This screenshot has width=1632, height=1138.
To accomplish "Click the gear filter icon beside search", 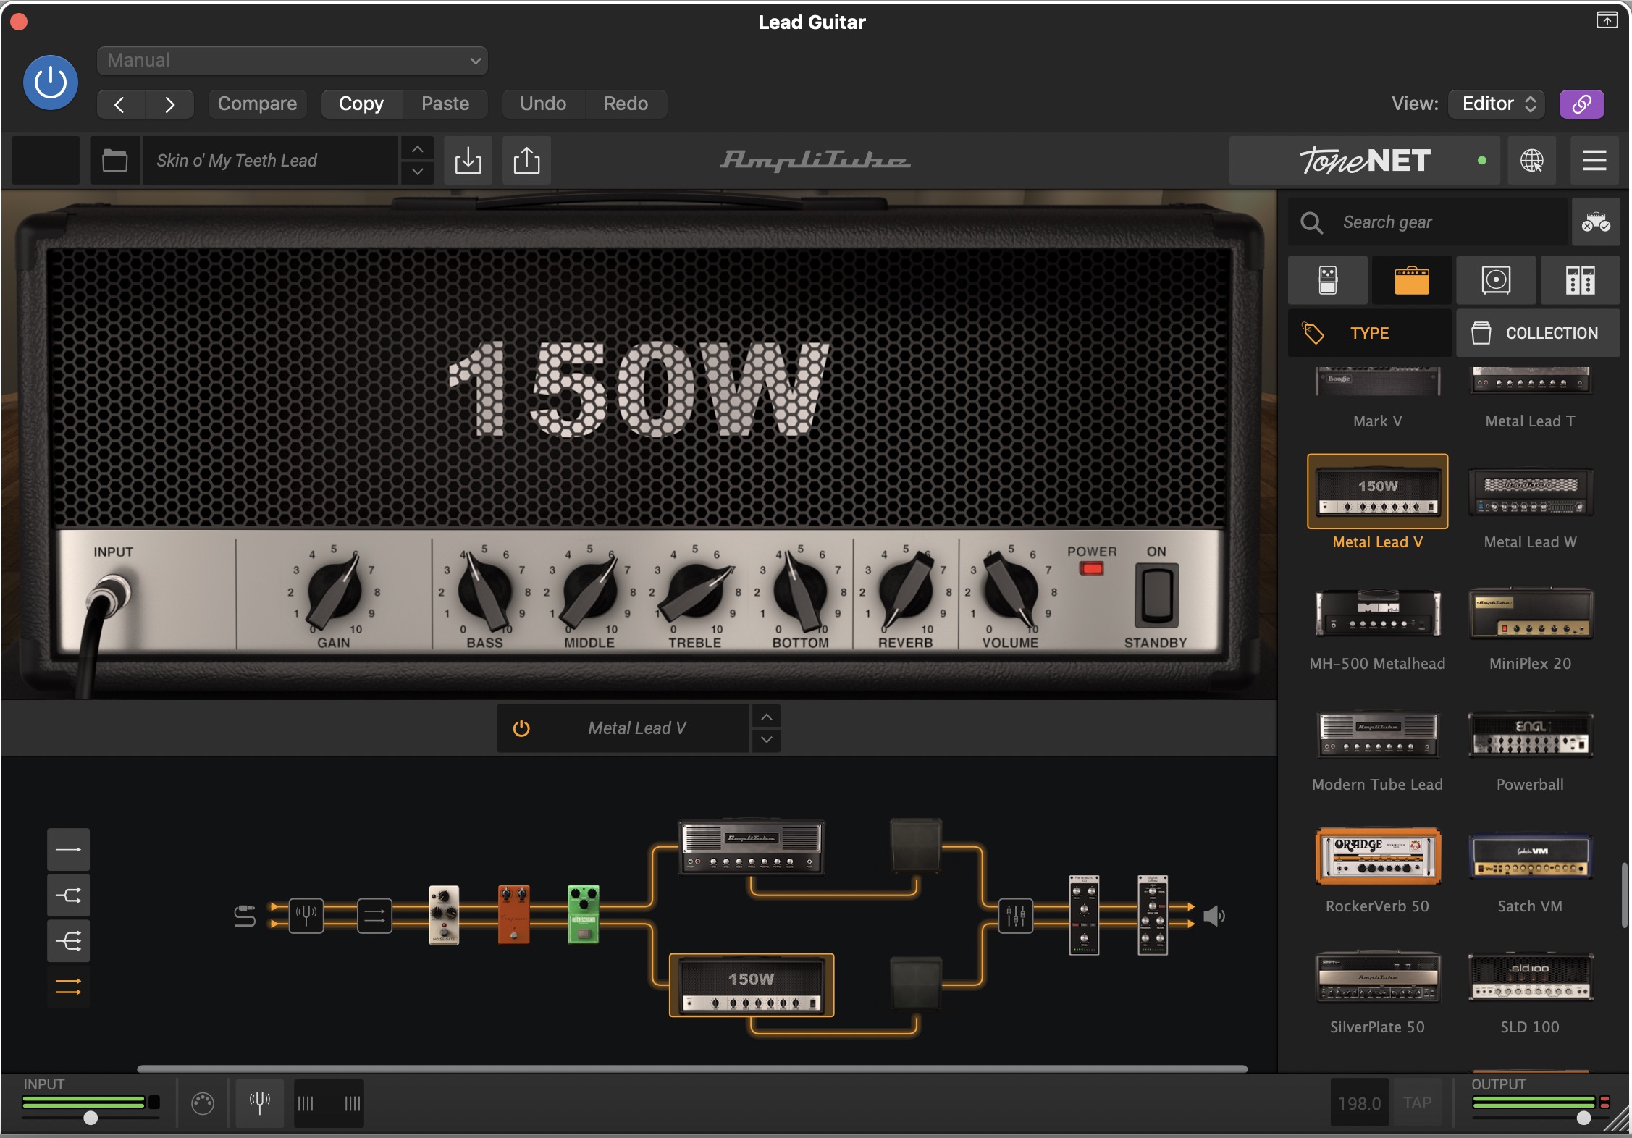I will [x=1596, y=222].
